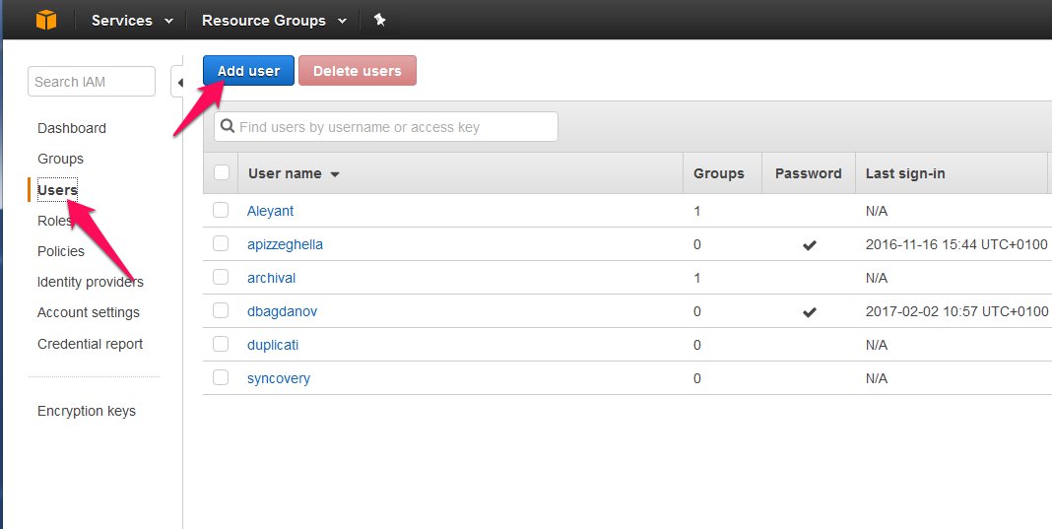Open the duplicati user details
The width and height of the screenshot is (1052, 529).
273,345
